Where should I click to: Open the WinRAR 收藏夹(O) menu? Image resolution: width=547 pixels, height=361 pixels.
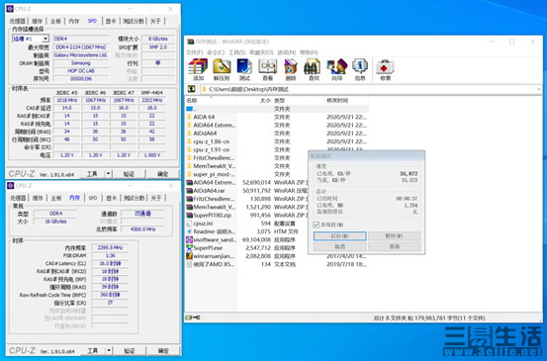261,52
